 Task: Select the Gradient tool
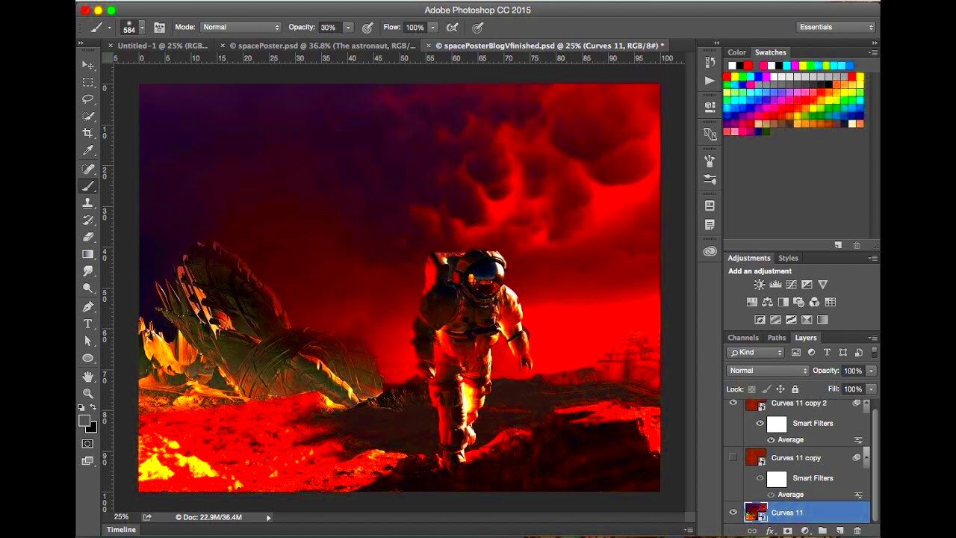tap(88, 254)
